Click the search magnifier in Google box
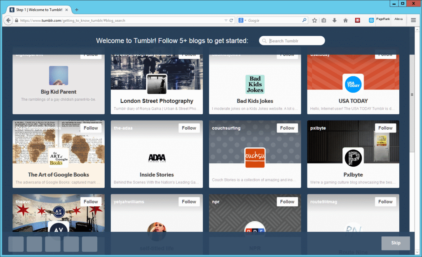422x257 pixels. 305,20
